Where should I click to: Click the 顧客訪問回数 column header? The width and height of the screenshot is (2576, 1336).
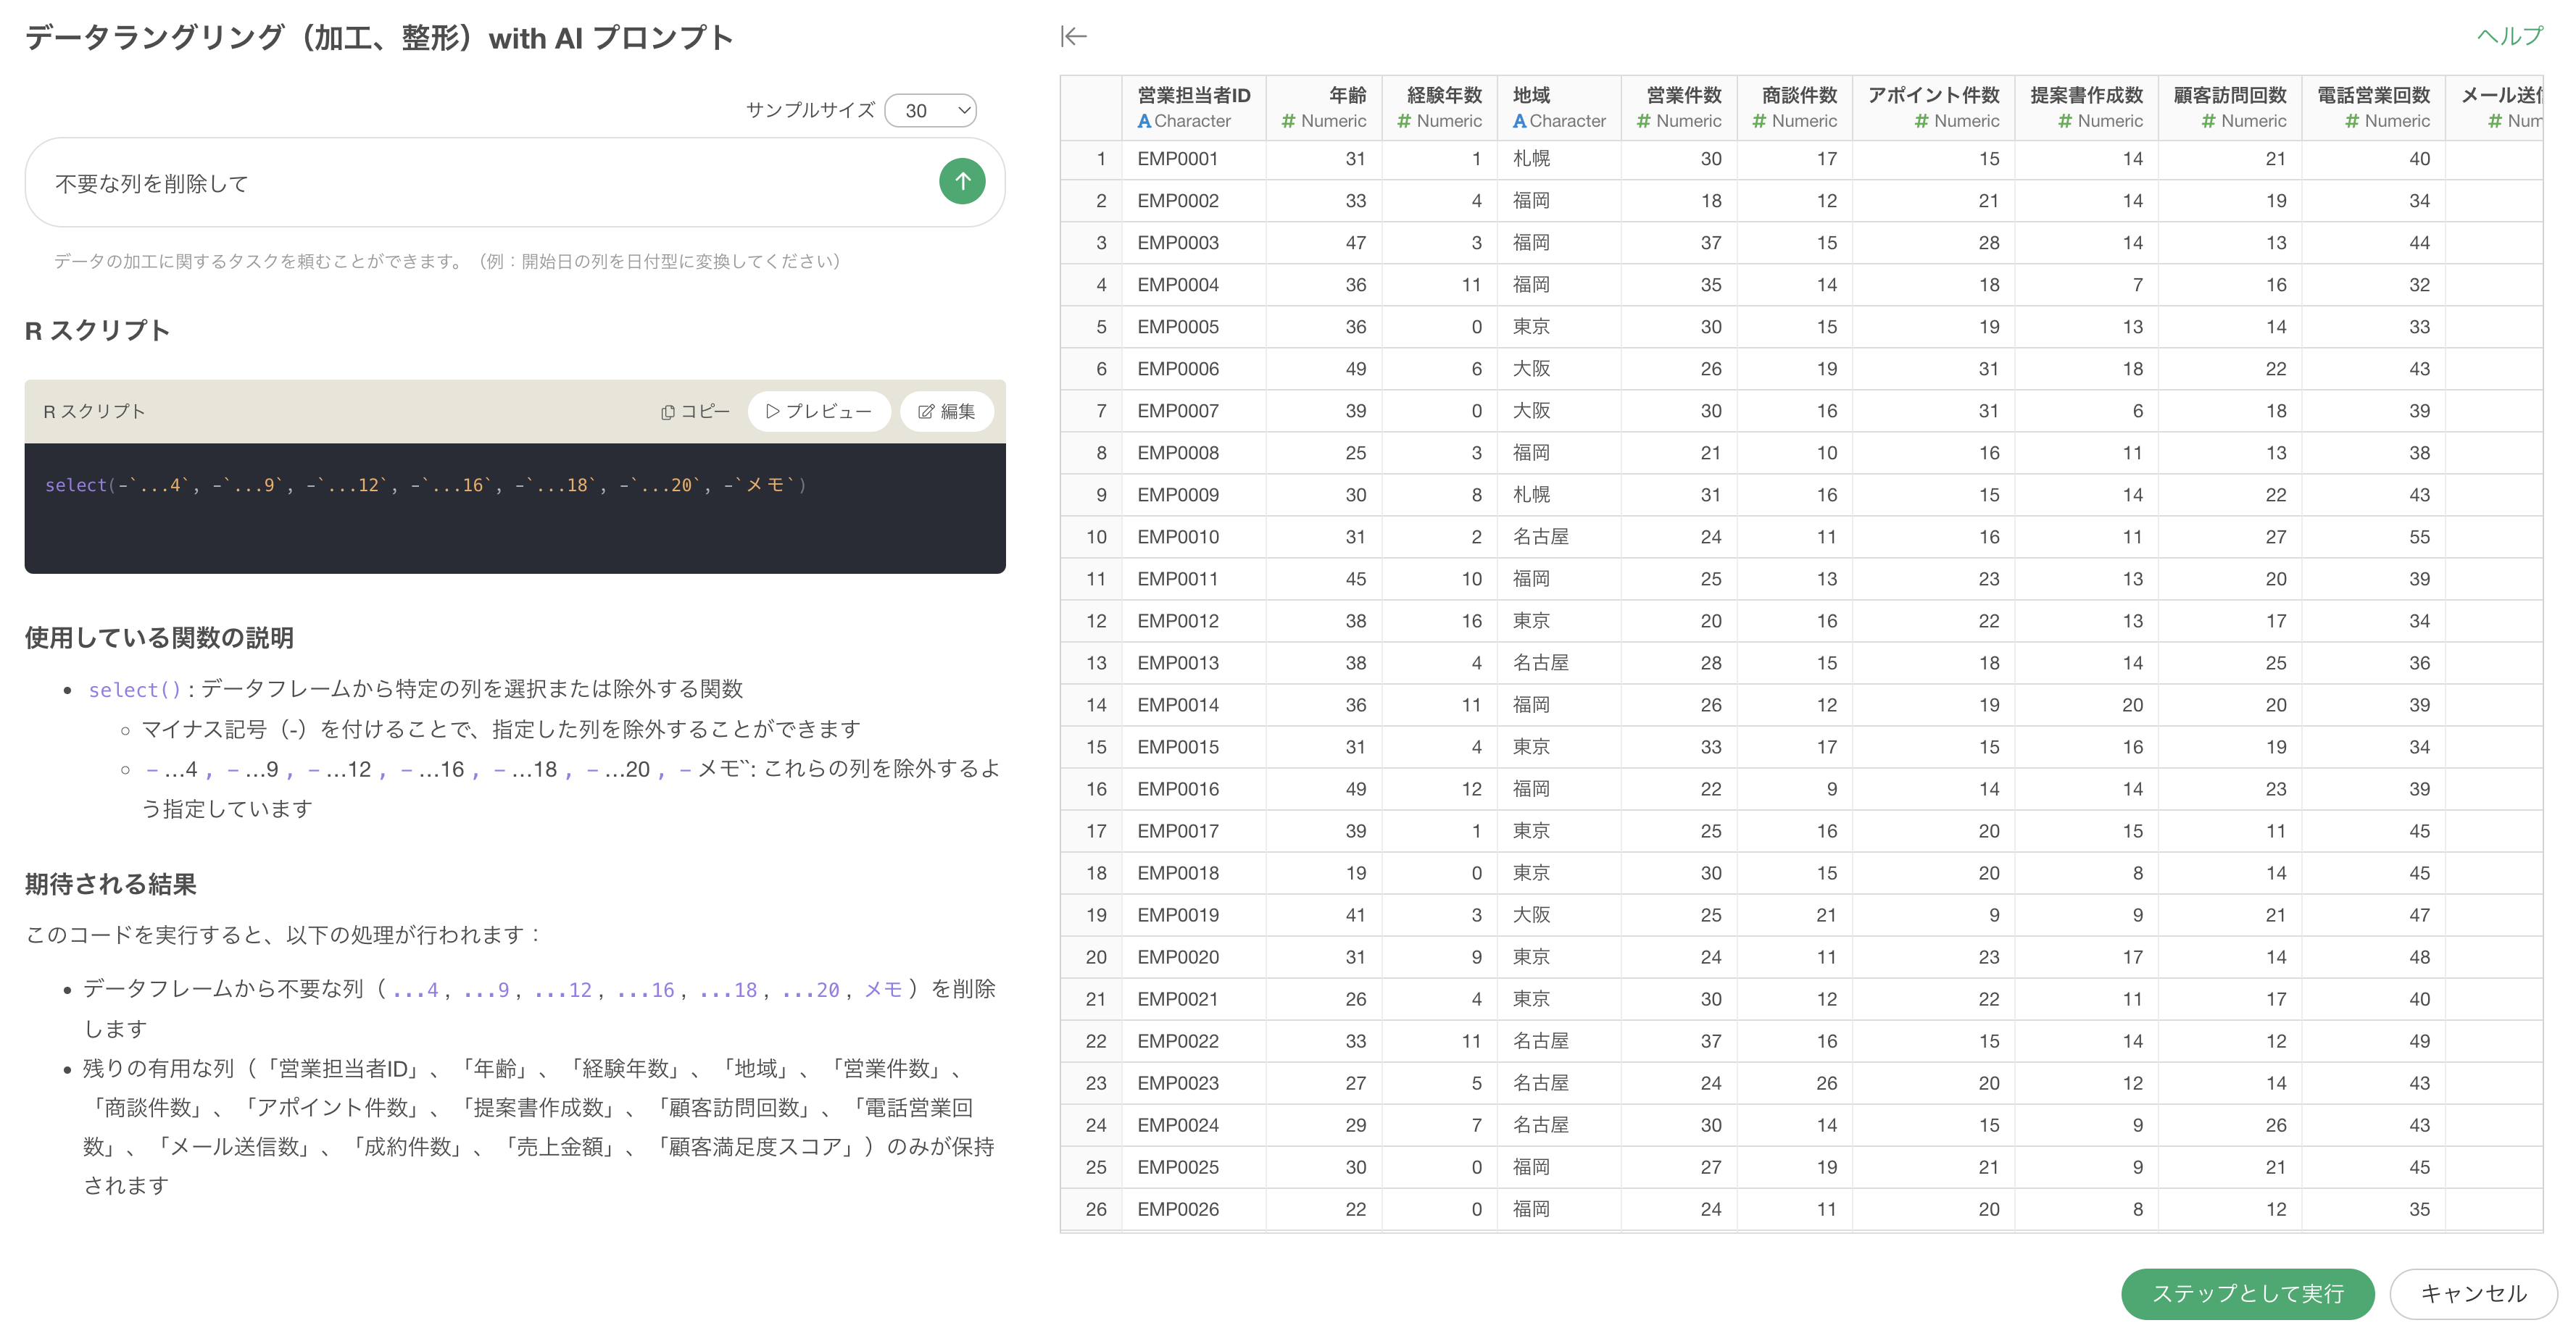pos(2229,95)
